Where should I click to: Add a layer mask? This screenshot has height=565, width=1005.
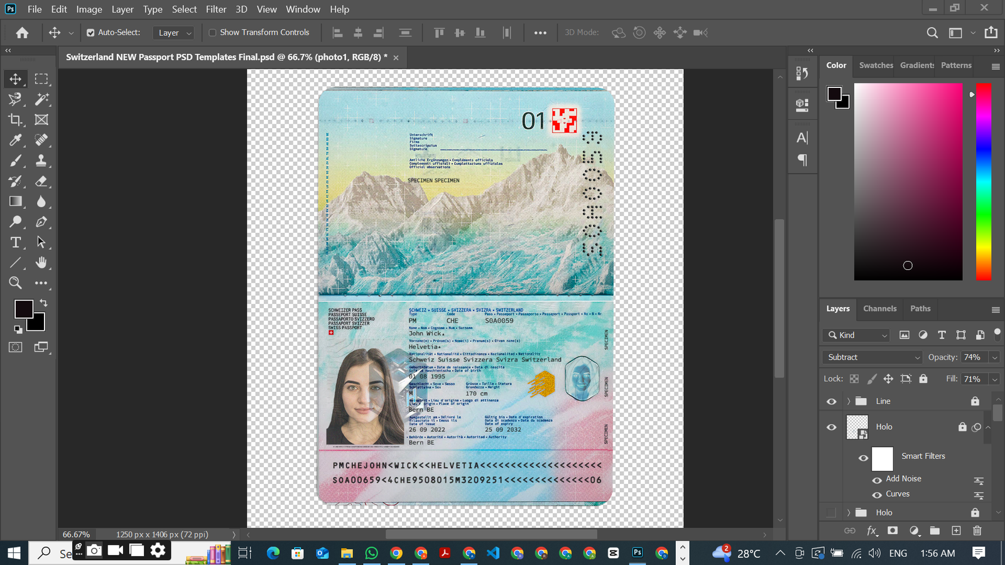click(893, 530)
